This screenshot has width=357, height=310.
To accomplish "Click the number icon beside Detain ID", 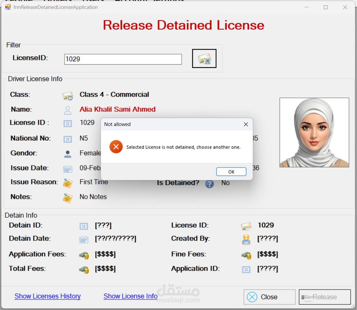I will pyautogui.click(x=83, y=226).
